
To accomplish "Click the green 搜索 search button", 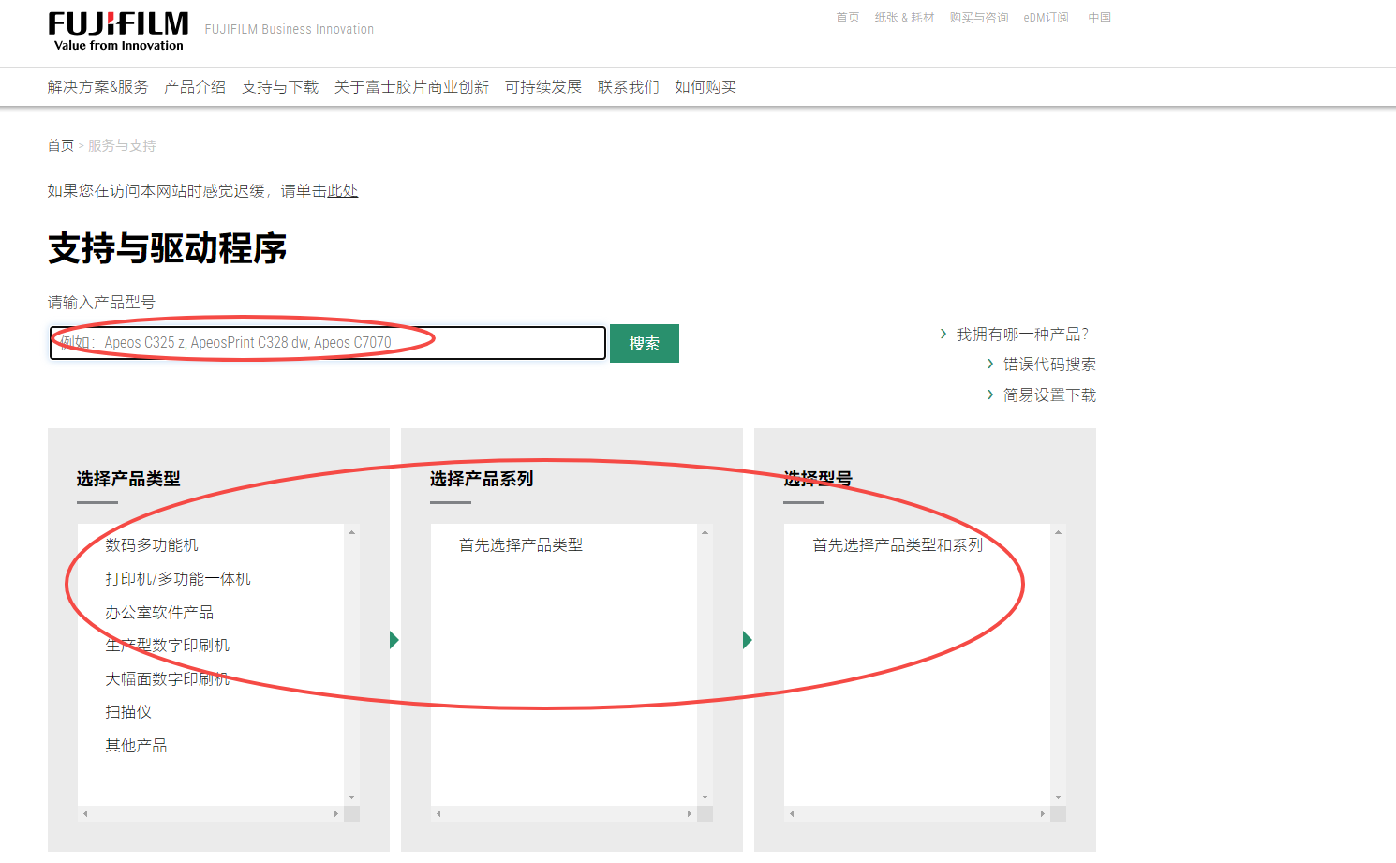I will 644,344.
